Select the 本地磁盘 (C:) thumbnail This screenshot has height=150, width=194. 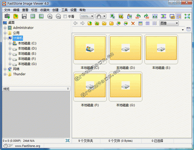(x=90, y=49)
